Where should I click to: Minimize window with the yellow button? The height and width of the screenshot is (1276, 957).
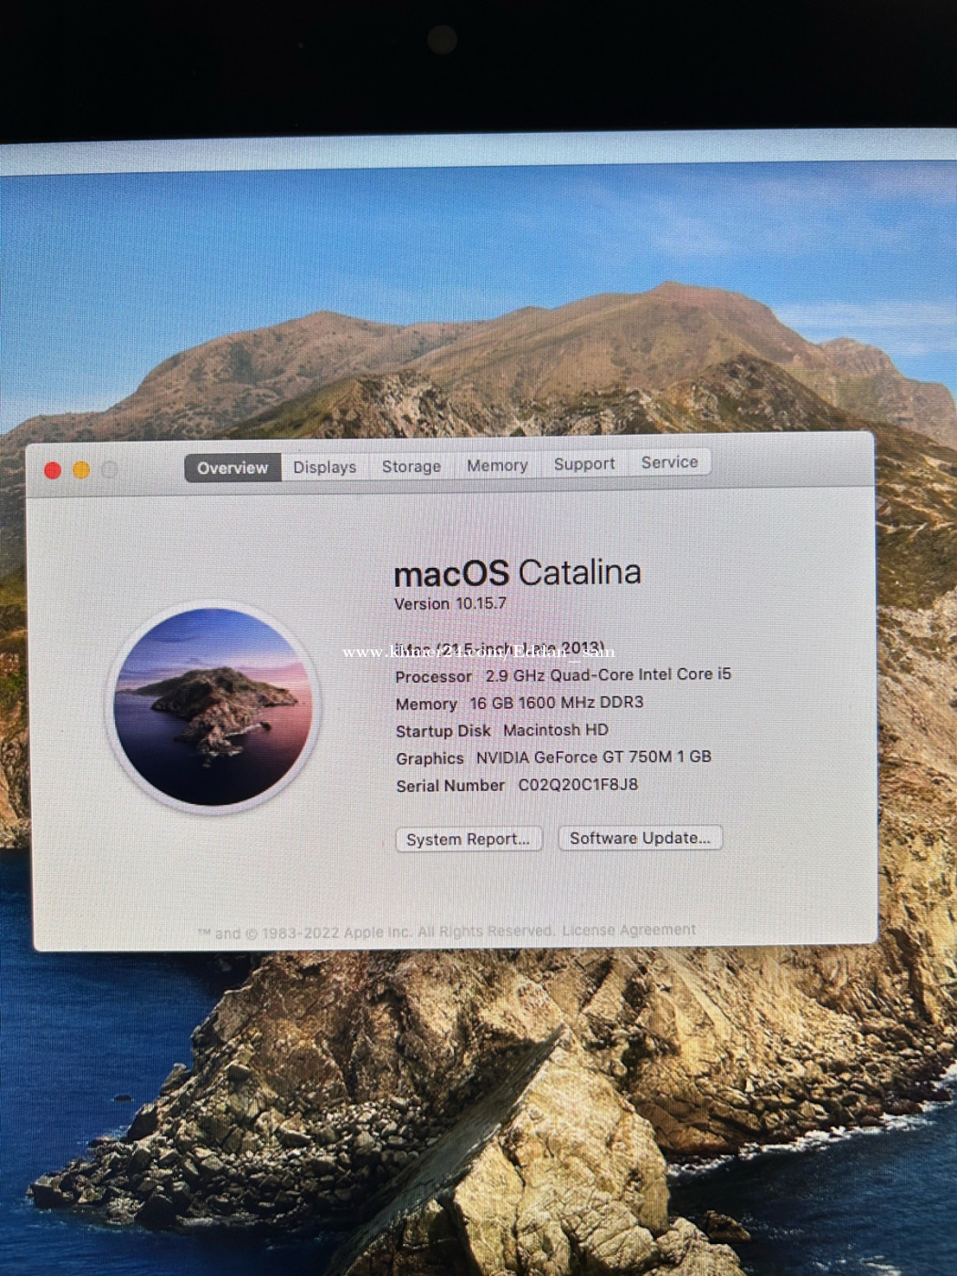(x=81, y=470)
